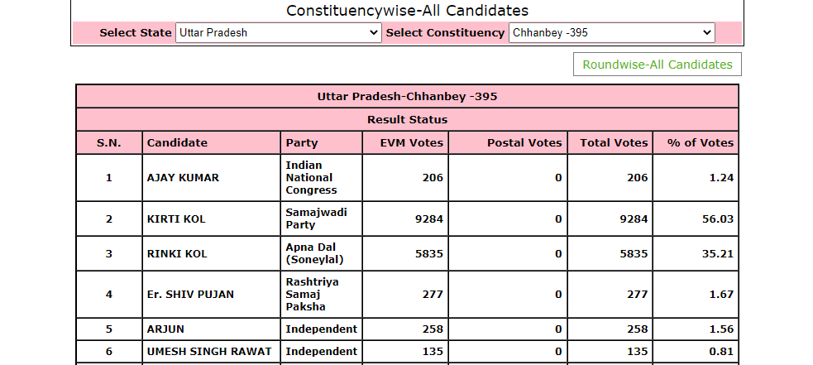Click the Er. SHIV PUJAN cell
Screen dimensions: 813x365
[x=211, y=295]
